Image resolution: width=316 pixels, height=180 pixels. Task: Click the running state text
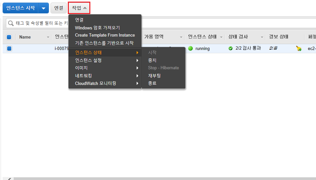(203, 49)
